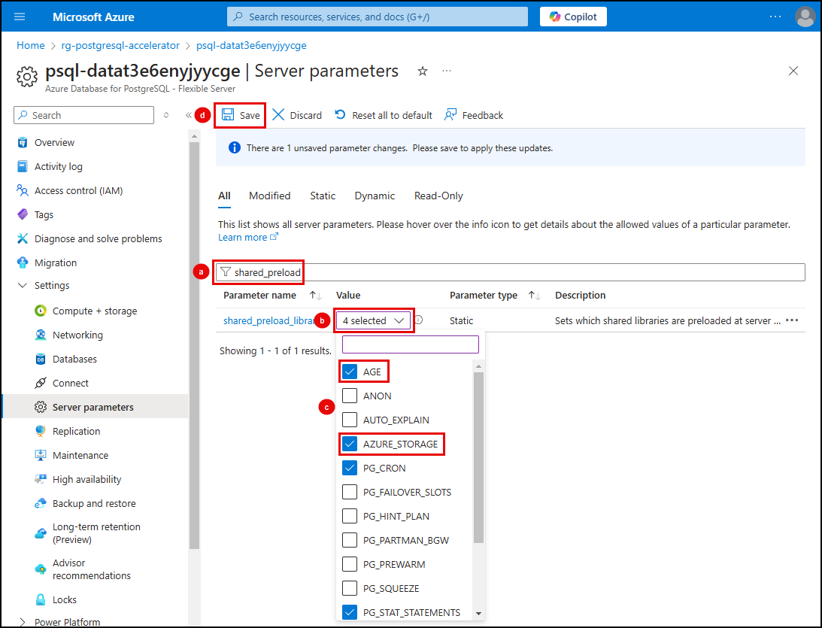The height and width of the screenshot is (628, 822).
Task: Check the PG_HINT_PLAN checkbox
Action: pos(350,517)
